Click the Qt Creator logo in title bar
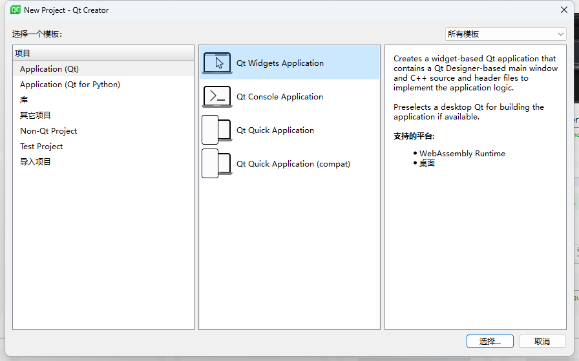 pos(16,10)
